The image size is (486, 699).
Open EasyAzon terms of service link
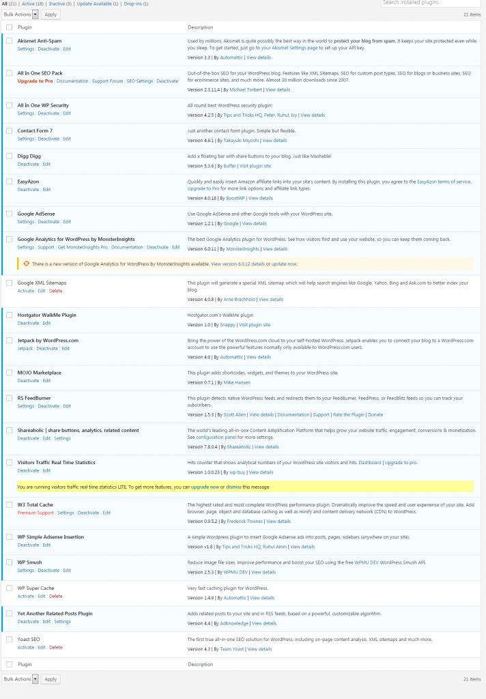444,182
